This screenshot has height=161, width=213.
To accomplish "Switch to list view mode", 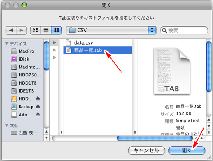I will coord(46,30).
